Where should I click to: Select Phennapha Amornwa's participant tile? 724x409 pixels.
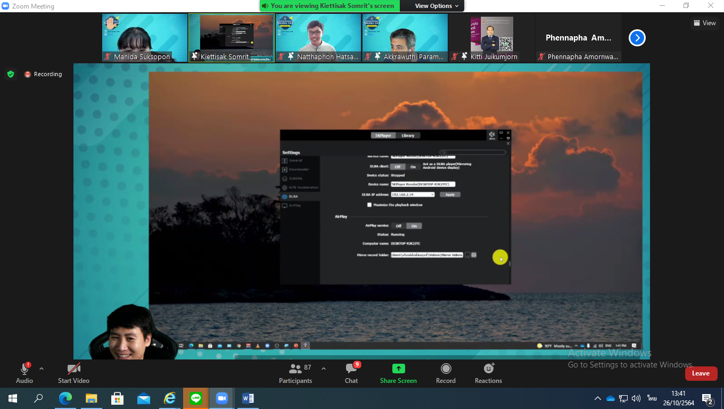[x=579, y=38]
